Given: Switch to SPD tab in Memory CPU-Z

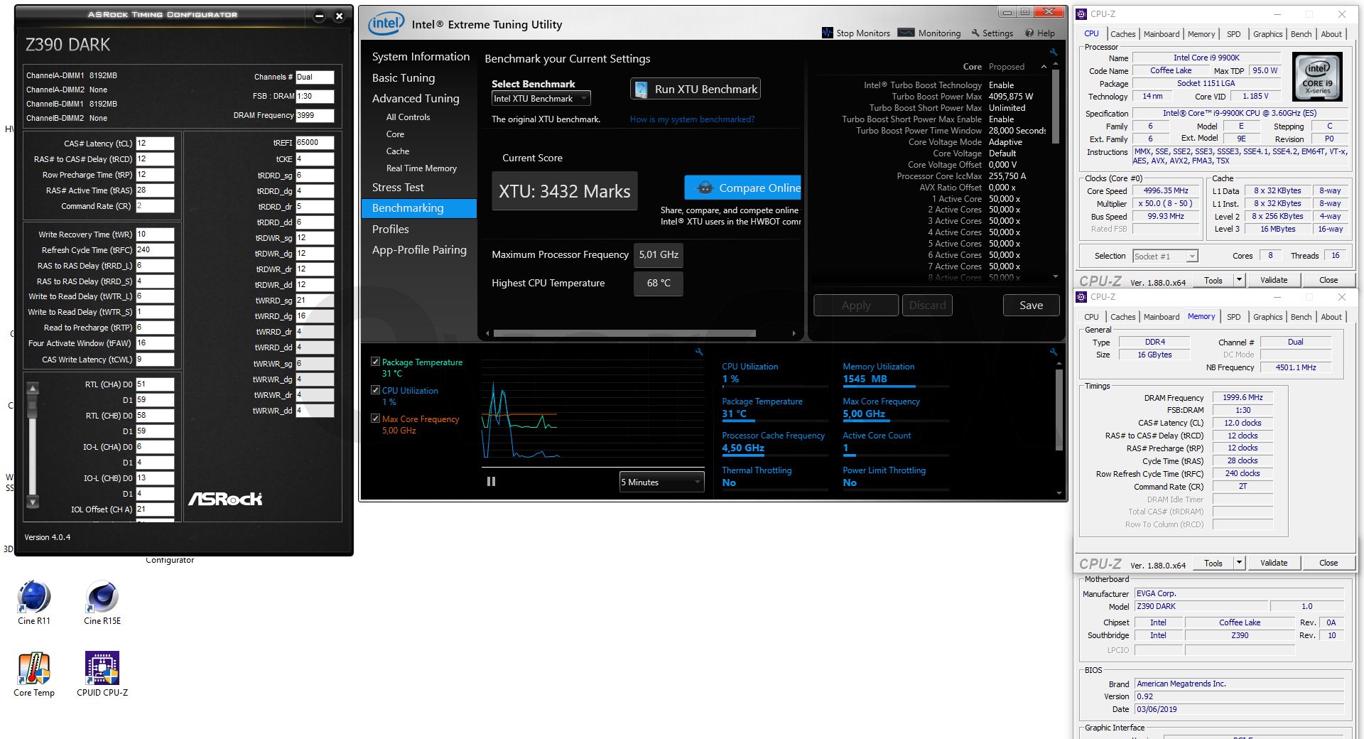Looking at the screenshot, I should pos(1234,317).
